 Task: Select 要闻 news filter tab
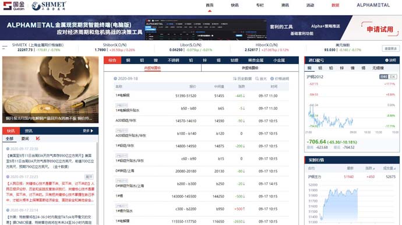pos(25,139)
